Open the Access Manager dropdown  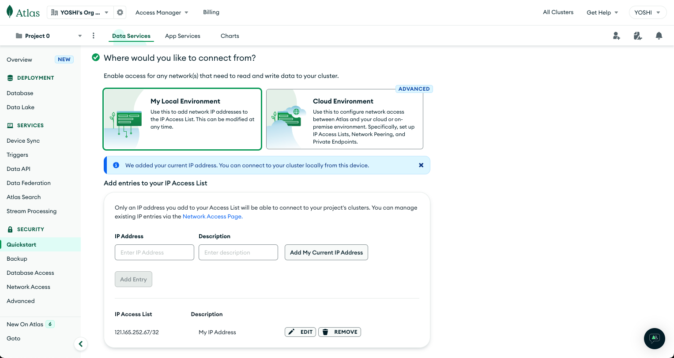pyautogui.click(x=162, y=12)
